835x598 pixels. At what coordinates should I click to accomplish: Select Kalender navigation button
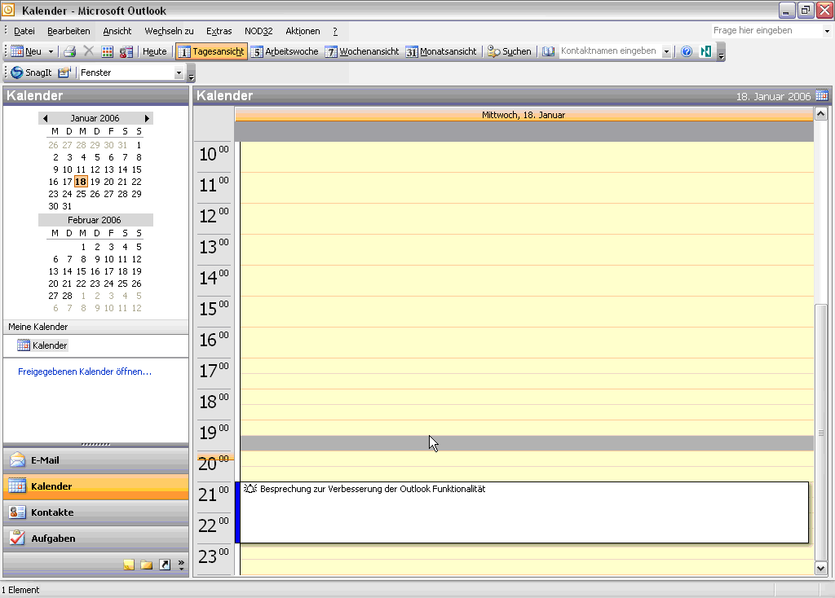click(96, 486)
